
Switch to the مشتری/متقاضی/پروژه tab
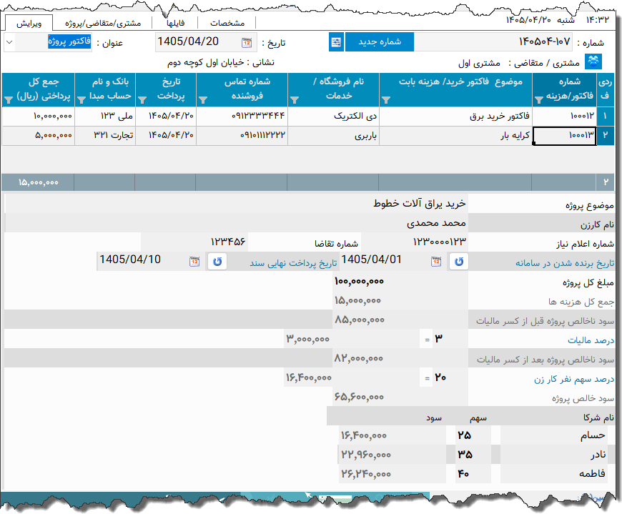103,24
